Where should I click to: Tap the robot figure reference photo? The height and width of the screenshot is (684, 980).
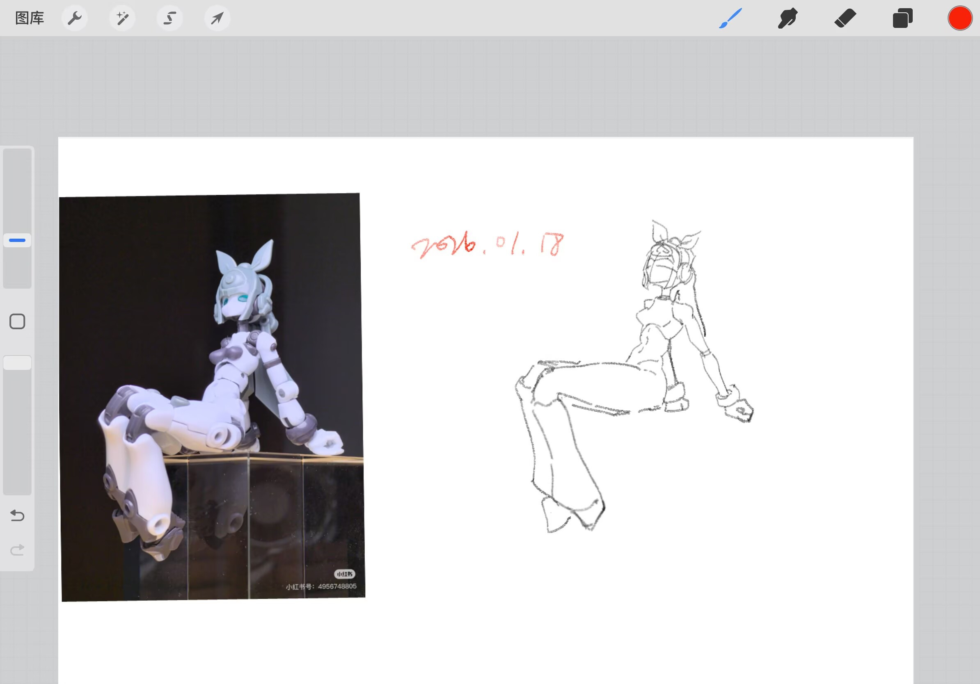click(212, 397)
